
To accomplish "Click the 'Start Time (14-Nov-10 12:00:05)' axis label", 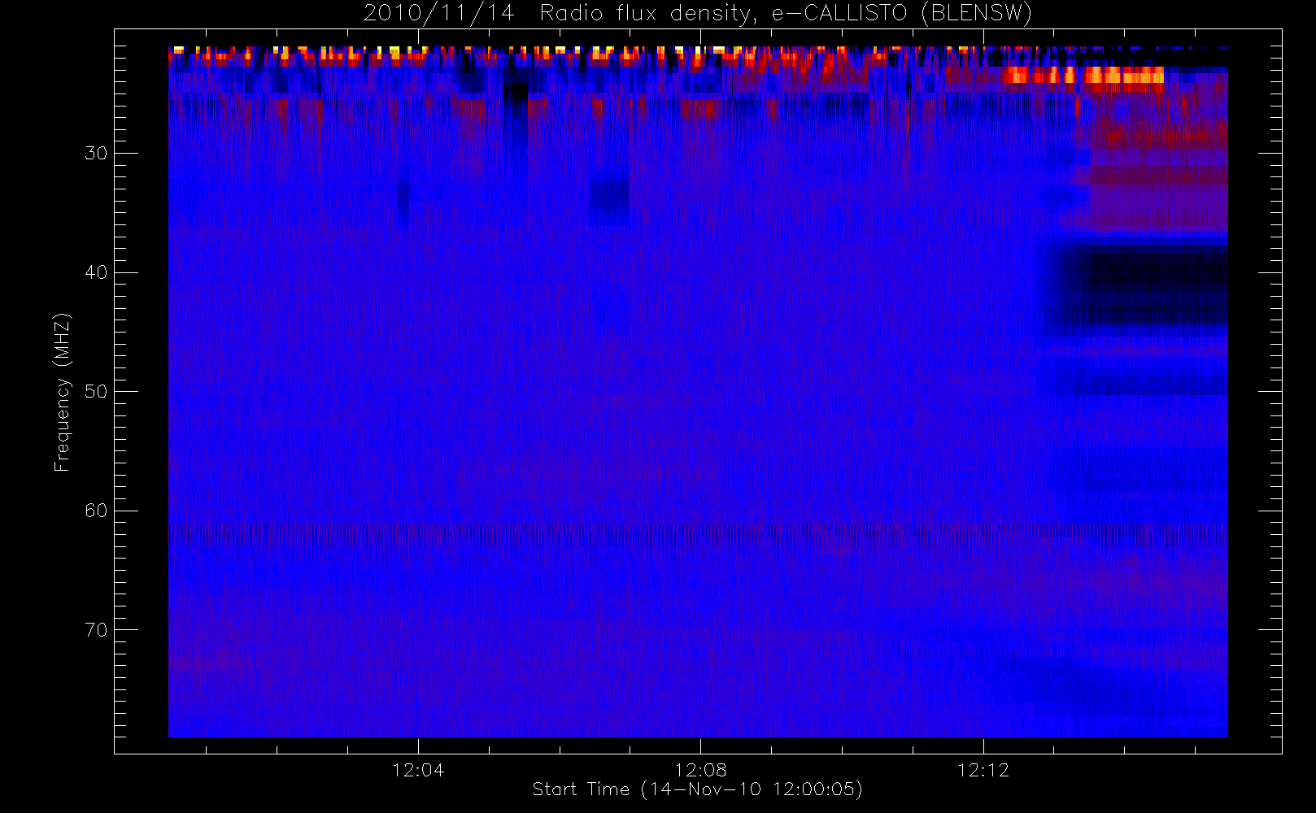I will (697, 789).
